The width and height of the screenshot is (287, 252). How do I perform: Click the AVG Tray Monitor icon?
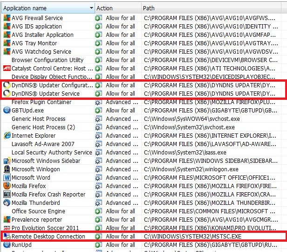(7, 43)
